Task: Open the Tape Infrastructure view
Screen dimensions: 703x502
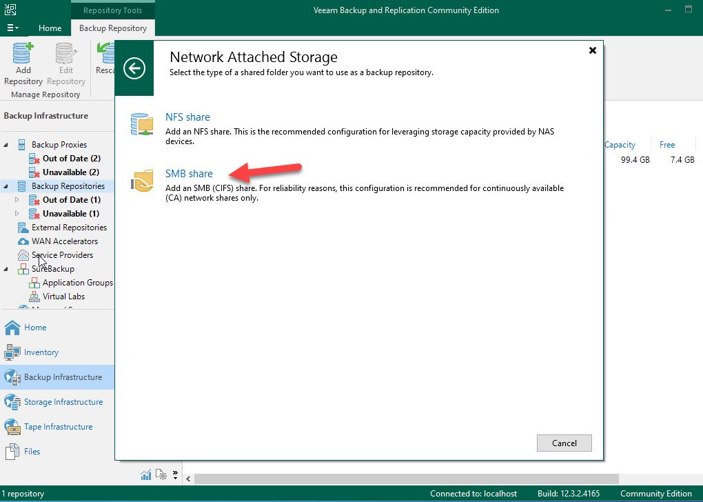Action: tap(57, 427)
